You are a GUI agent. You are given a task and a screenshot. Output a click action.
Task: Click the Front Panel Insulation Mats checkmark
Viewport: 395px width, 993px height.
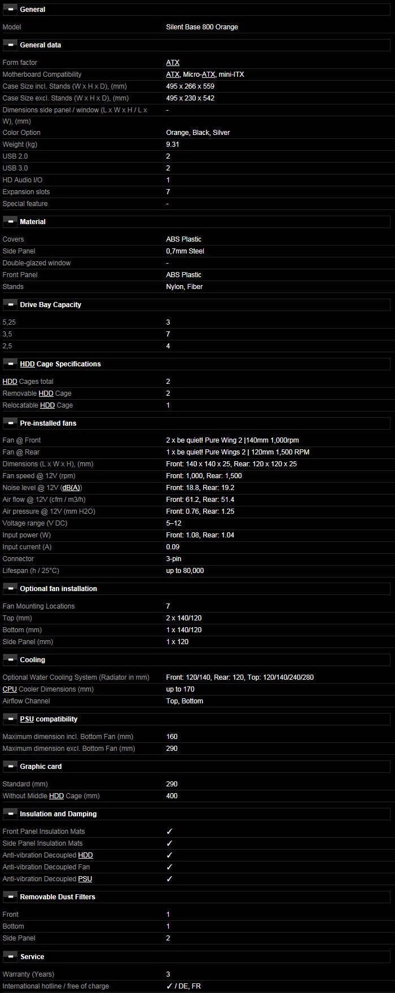169,832
